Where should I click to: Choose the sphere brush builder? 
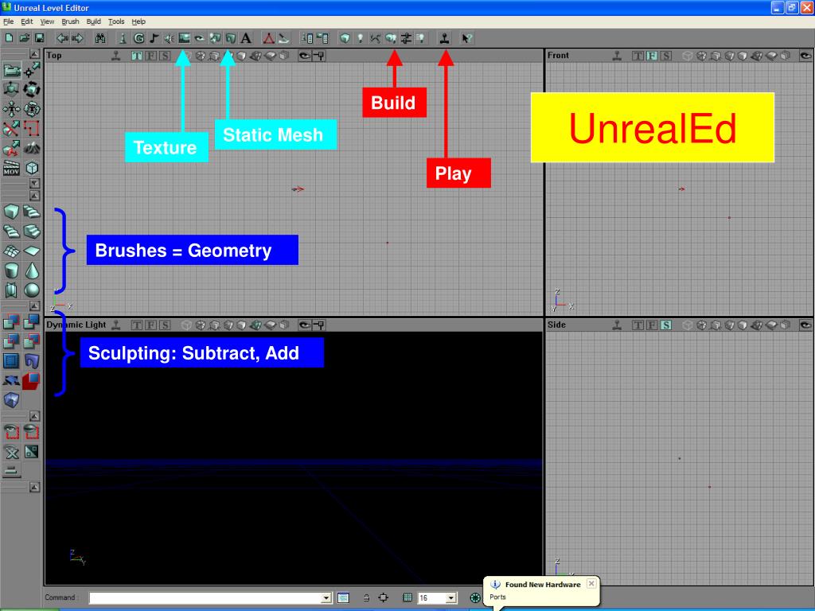click(x=32, y=290)
